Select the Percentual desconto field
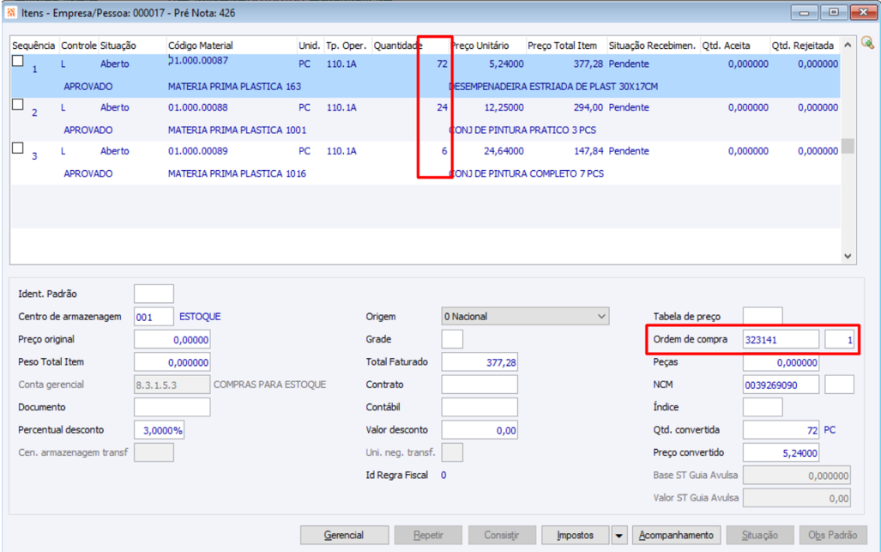Viewport: 881px width, 552px height. coord(159,430)
